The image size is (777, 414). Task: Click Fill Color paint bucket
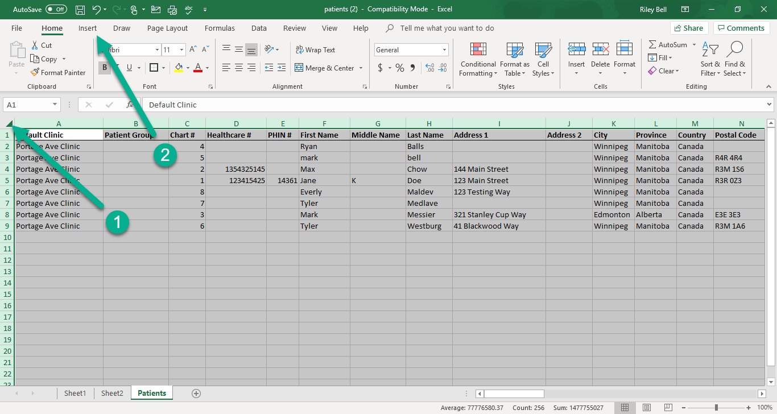(x=179, y=68)
